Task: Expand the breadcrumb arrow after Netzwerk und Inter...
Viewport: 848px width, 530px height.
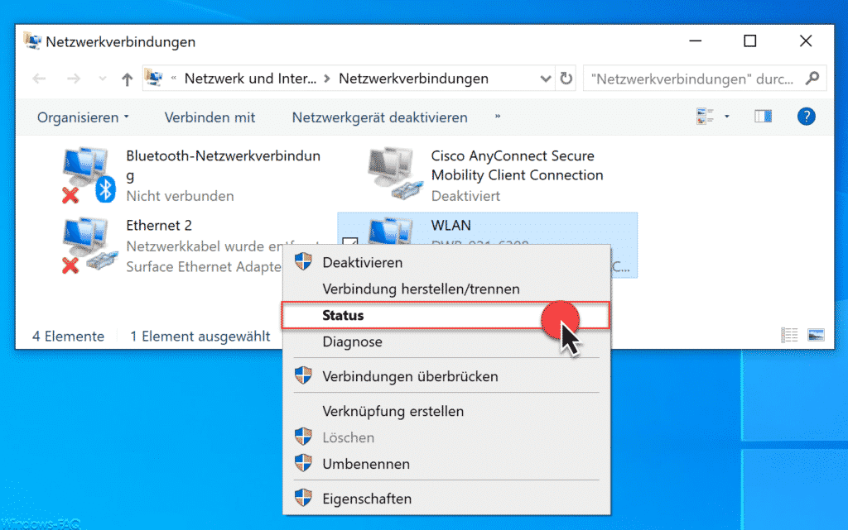Action: point(327,79)
